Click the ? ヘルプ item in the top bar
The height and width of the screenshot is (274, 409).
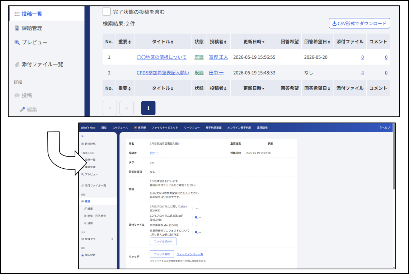point(385,128)
